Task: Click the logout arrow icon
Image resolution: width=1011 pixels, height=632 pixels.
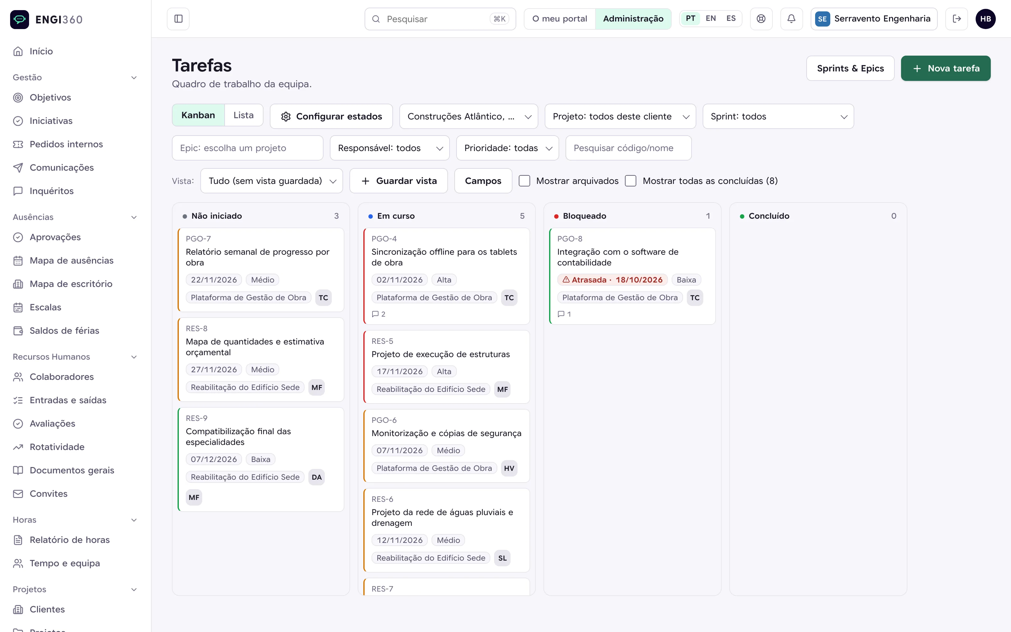Action: 957,19
